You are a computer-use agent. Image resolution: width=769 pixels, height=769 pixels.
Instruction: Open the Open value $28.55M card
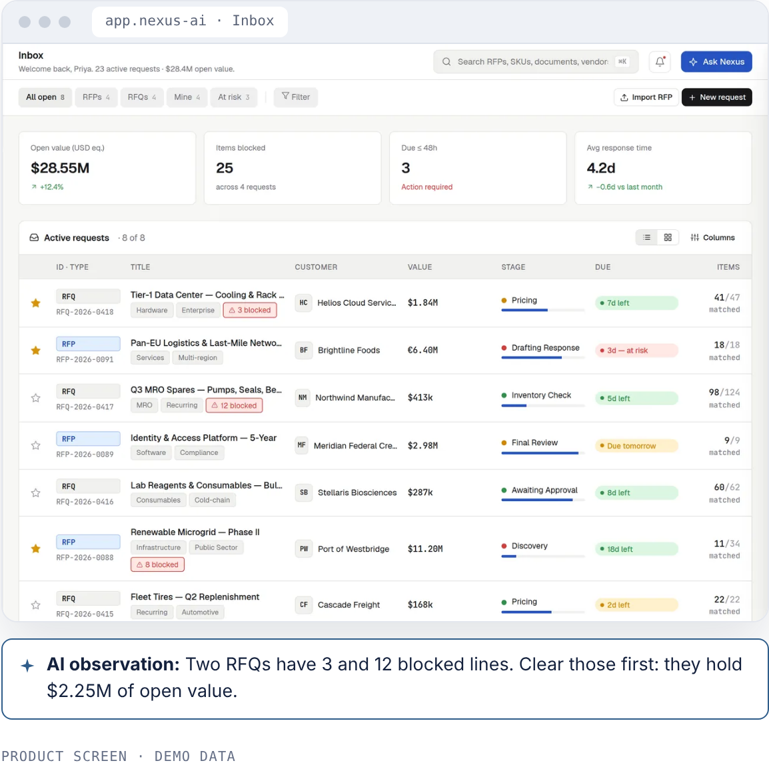[107, 168]
